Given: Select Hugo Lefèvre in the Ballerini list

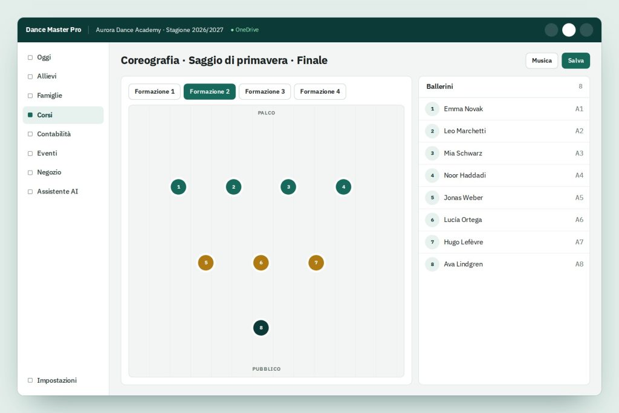Looking at the screenshot, I should click(x=504, y=242).
